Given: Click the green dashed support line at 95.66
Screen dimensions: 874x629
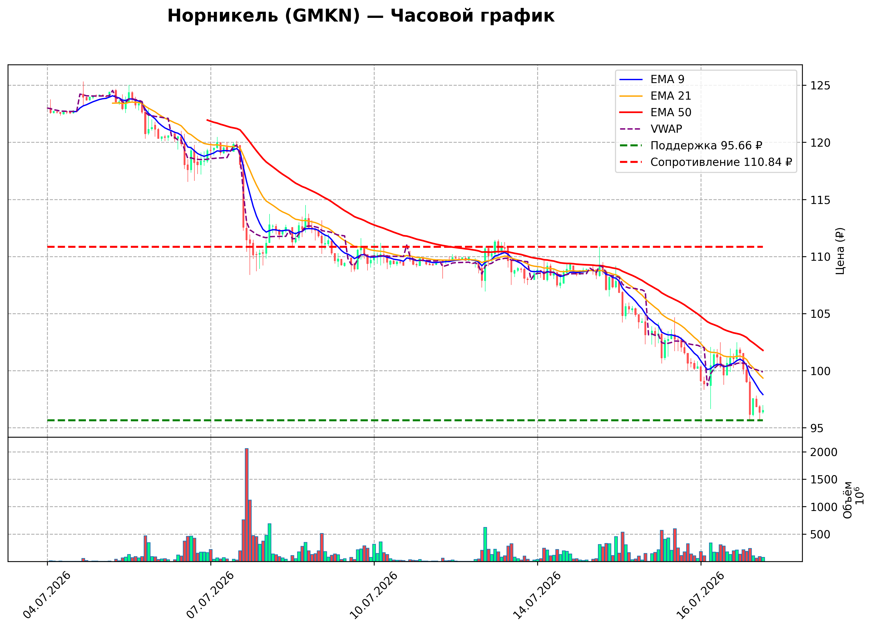Looking at the screenshot, I should pyautogui.click(x=405, y=420).
